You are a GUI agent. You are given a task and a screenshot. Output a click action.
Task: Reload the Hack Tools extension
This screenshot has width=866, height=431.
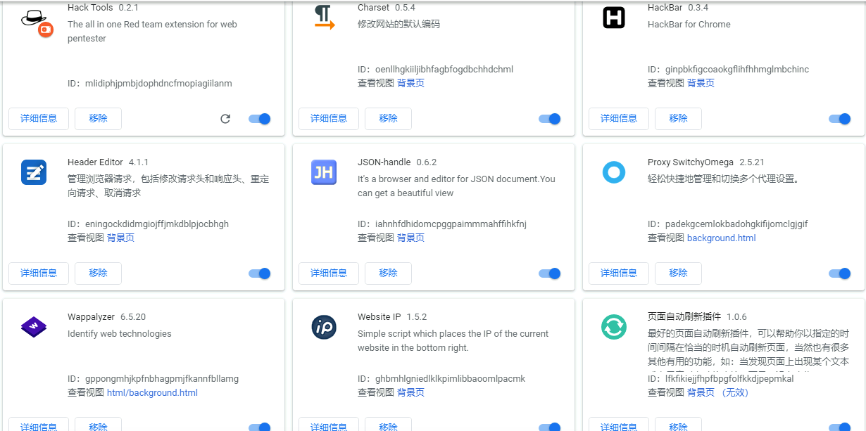click(x=225, y=119)
